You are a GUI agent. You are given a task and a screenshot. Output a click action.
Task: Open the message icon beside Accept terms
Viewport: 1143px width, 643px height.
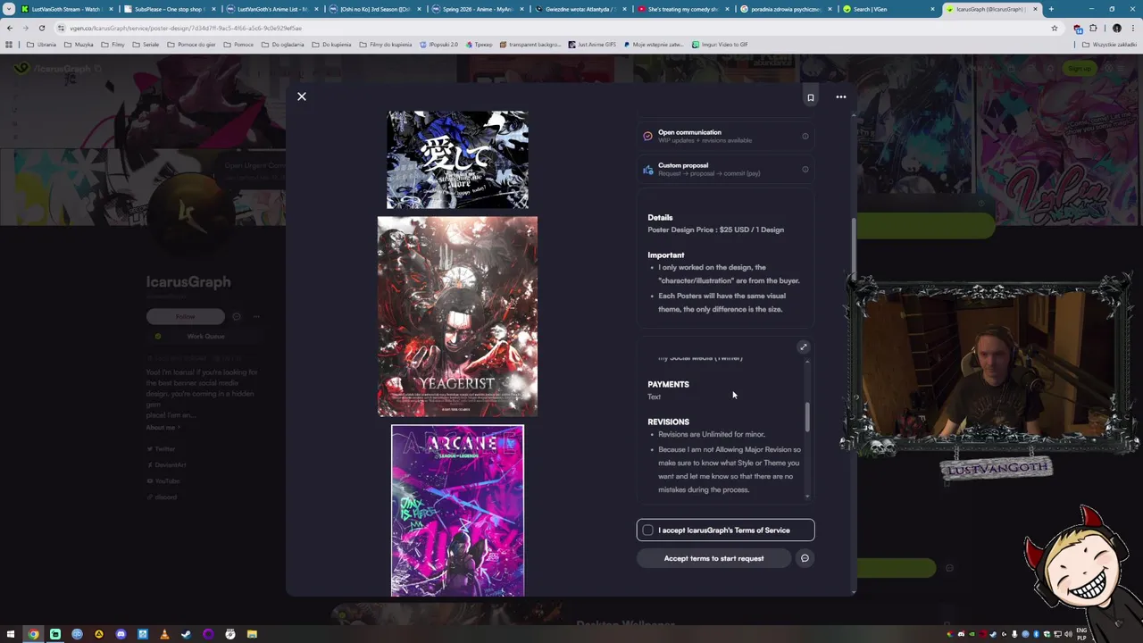[x=805, y=558]
